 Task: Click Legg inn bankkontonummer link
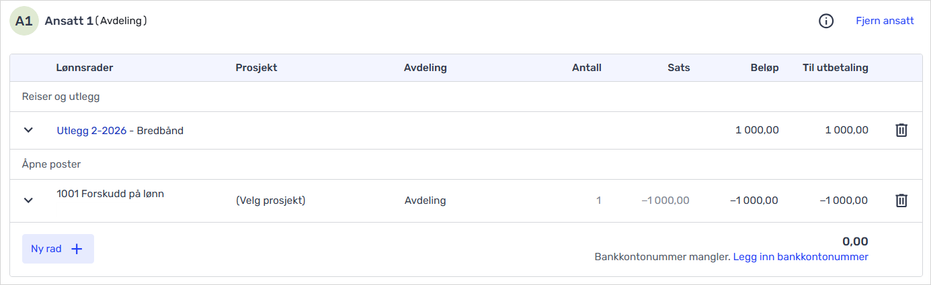[800, 257]
